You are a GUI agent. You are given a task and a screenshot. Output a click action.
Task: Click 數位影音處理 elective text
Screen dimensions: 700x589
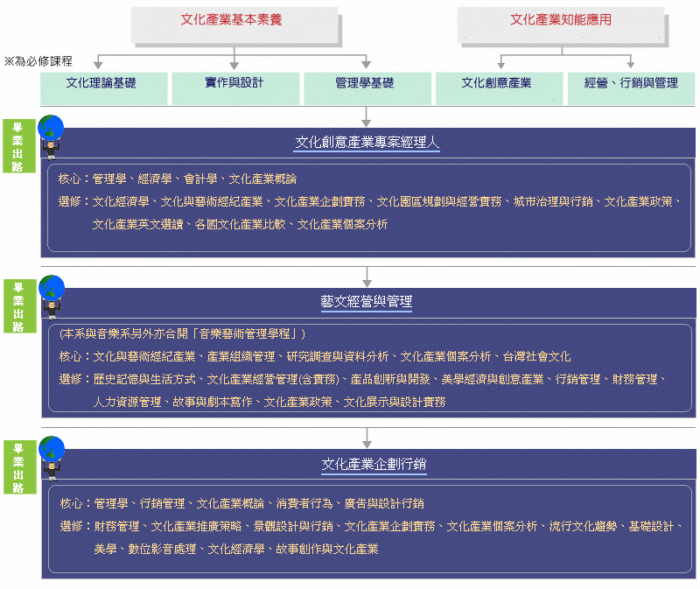162,549
